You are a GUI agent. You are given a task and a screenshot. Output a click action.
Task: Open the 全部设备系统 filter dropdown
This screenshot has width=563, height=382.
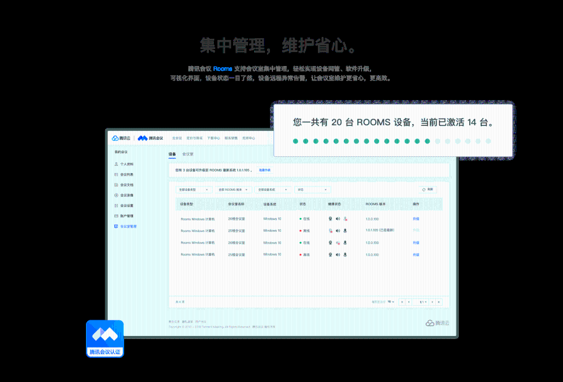(273, 189)
